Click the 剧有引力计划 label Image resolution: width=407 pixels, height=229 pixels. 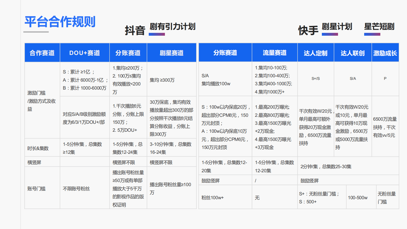[x=172, y=26]
